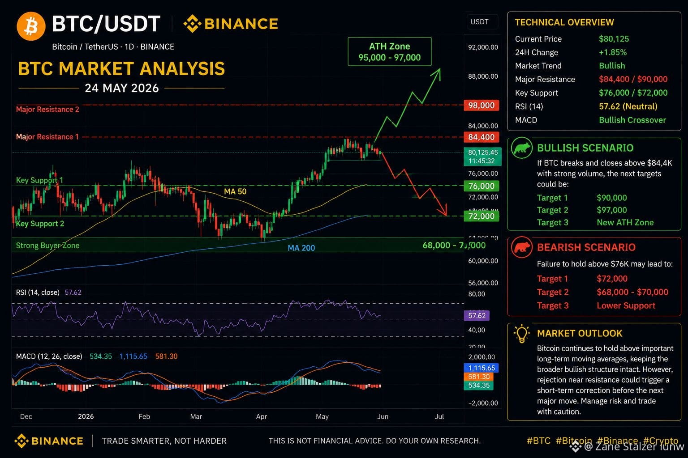The height and width of the screenshot is (458, 688).
Task: Click 'Feb' on the time axis
Action: (144, 416)
